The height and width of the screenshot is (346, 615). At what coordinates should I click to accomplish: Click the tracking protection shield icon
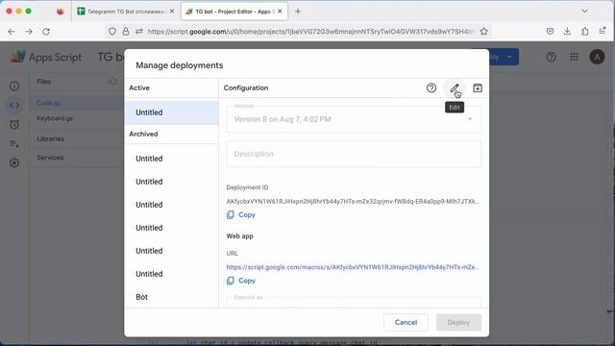[112, 32]
